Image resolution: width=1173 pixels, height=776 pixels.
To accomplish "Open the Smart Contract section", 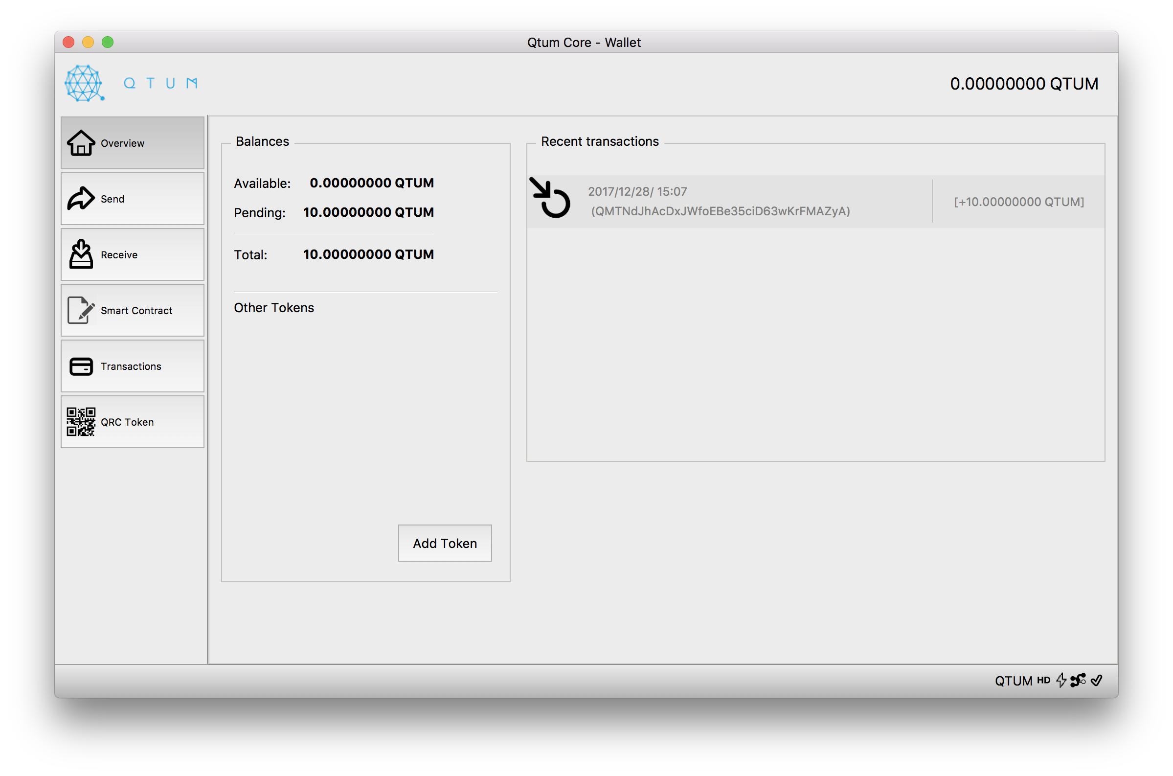I will [133, 311].
